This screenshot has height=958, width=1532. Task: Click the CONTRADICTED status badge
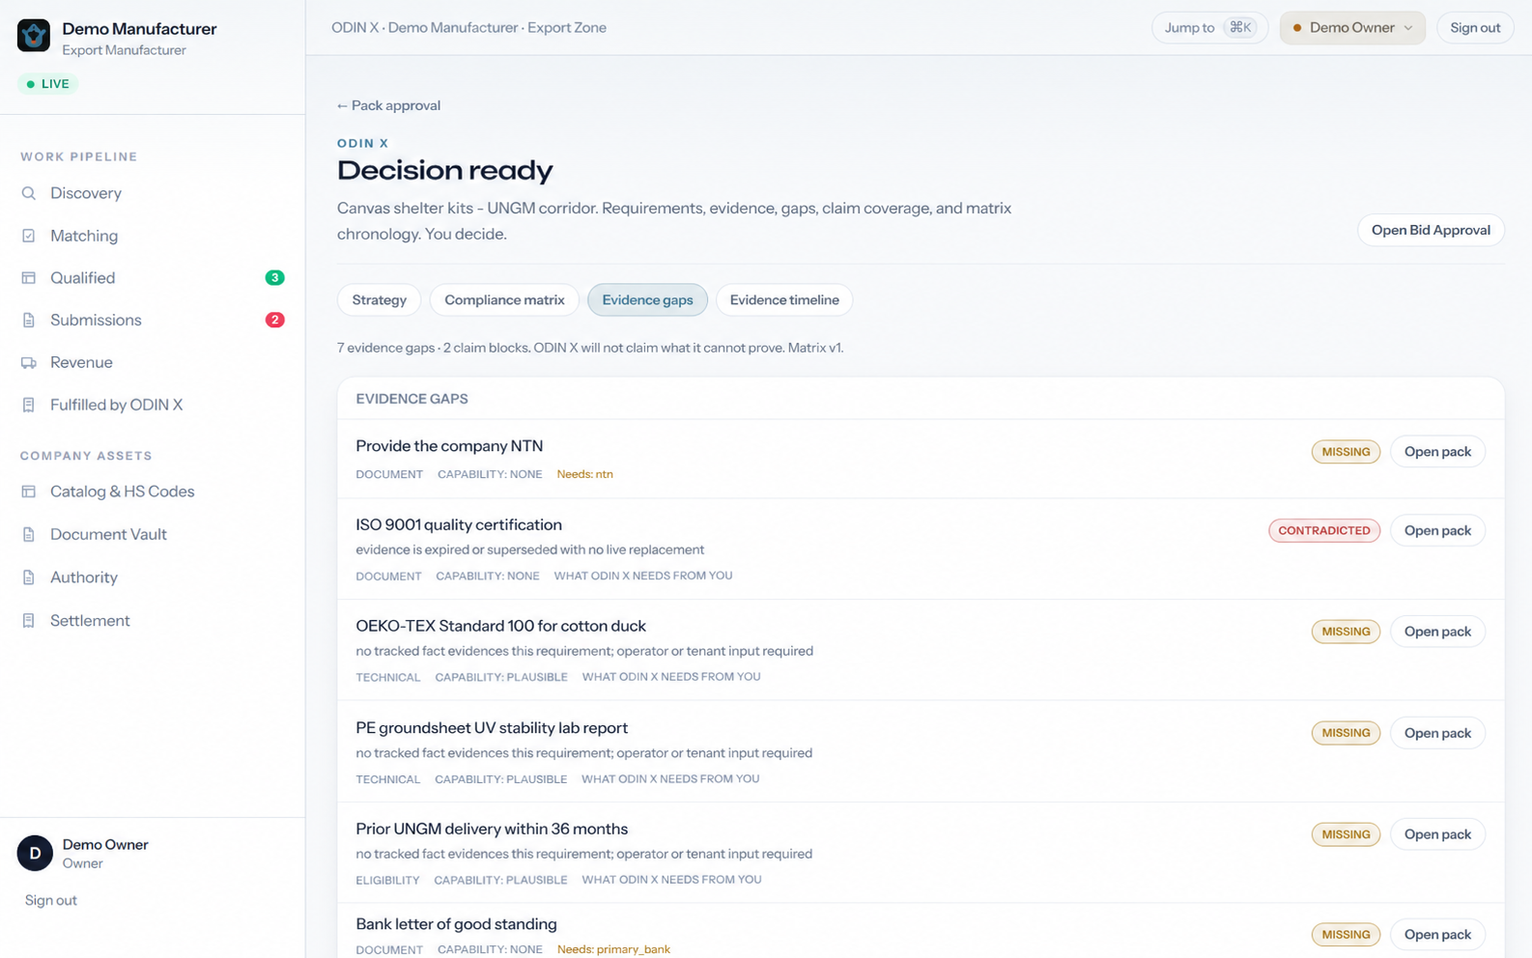1324,530
